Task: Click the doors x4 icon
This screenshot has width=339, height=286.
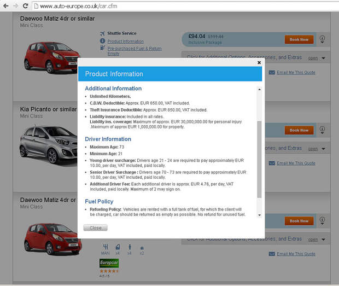Action: 118,249
